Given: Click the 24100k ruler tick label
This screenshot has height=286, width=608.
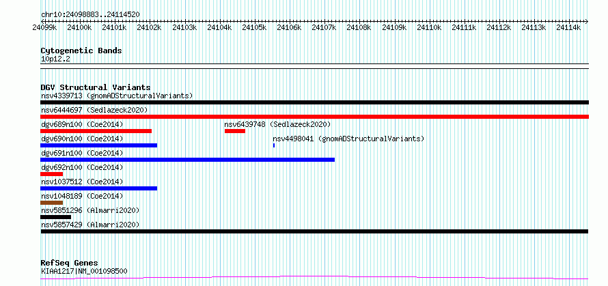Looking at the screenshot, I should (x=79, y=27).
